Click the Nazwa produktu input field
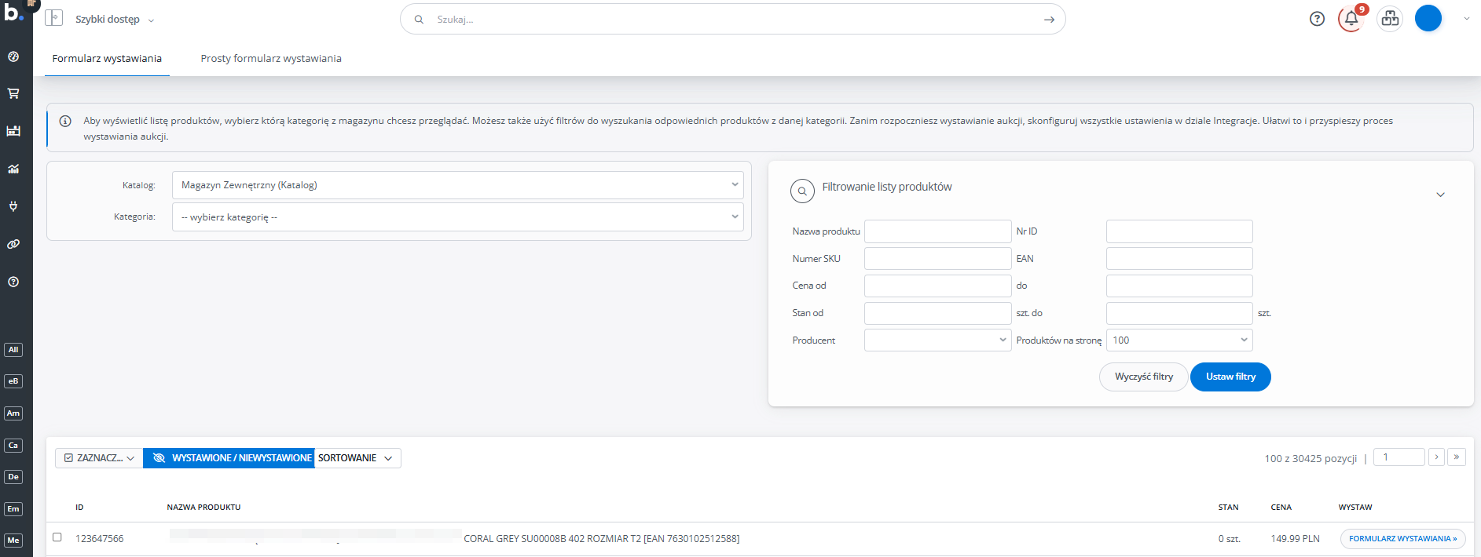This screenshot has width=1481, height=557. (937, 231)
